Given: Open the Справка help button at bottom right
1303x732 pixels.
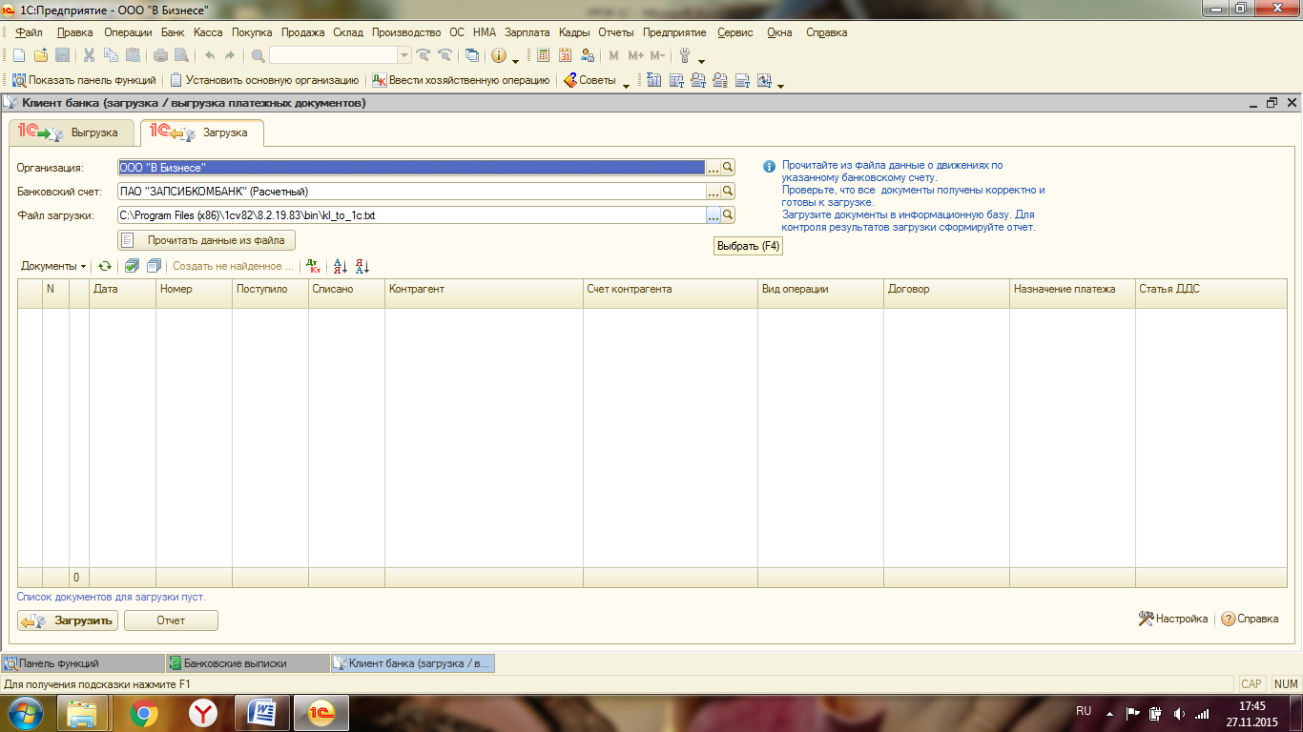Looking at the screenshot, I should point(1250,619).
